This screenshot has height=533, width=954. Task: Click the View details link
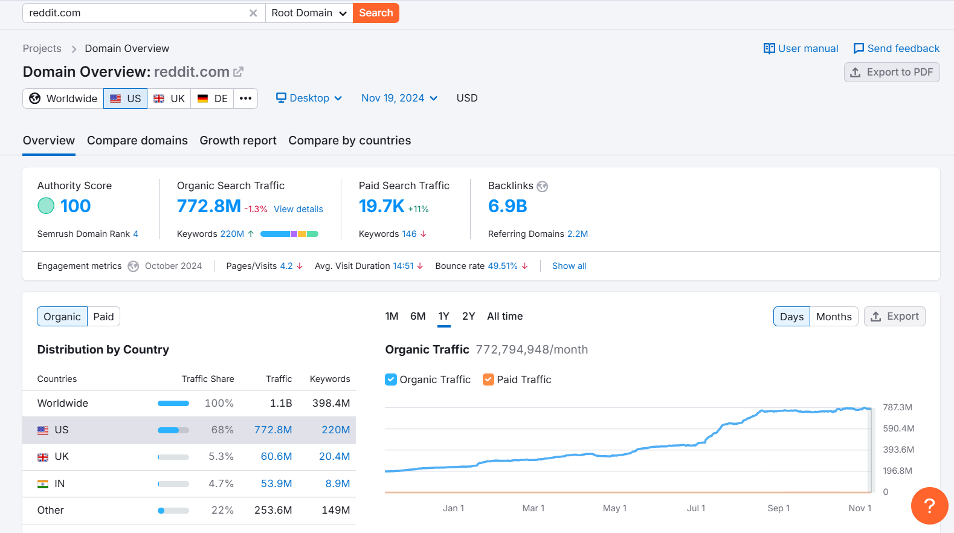point(298,209)
